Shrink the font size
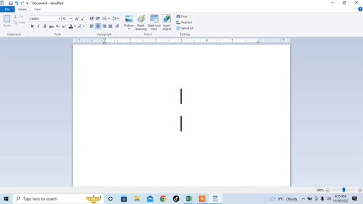 click(83, 19)
